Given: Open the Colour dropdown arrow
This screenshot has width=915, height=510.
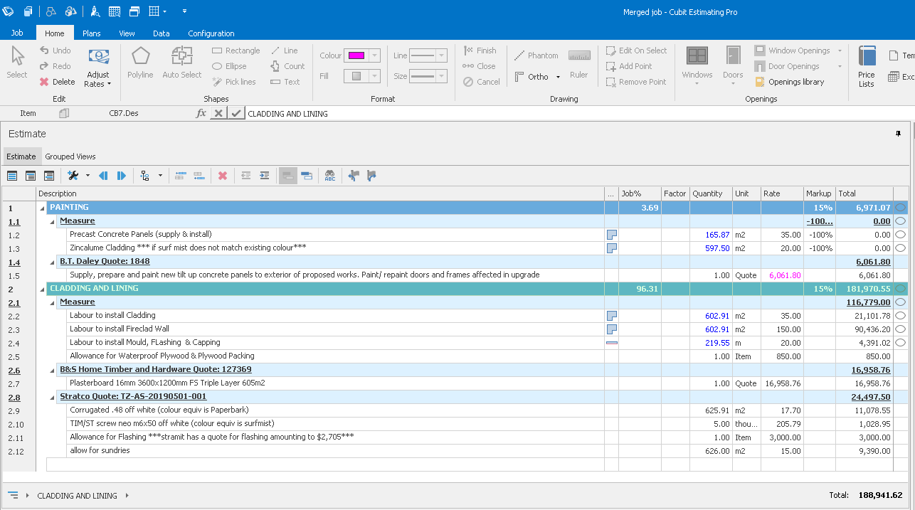Looking at the screenshot, I should 375,56.
